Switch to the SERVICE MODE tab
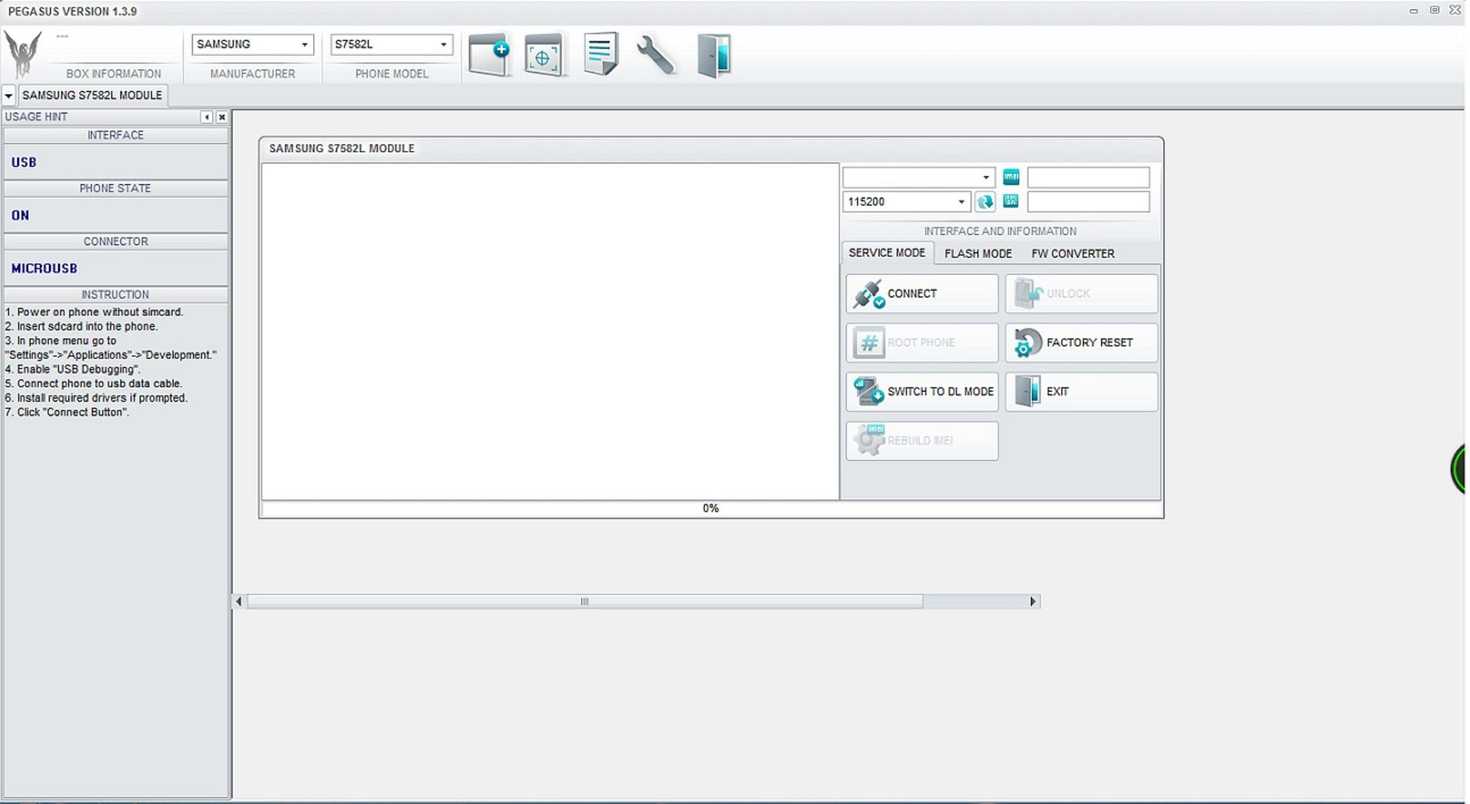 [x=887, y=253]
